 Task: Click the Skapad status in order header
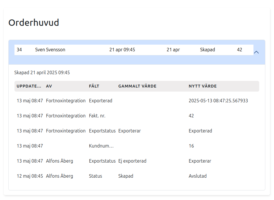tap(207, 50)
